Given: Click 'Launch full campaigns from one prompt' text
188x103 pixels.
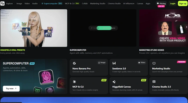Looking at the screenshot, I should [167, 72].
